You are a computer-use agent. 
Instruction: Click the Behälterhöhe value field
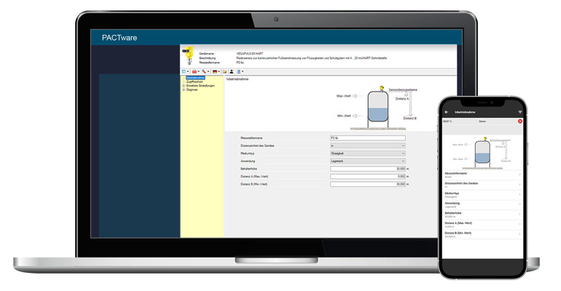tap(367, 169)
